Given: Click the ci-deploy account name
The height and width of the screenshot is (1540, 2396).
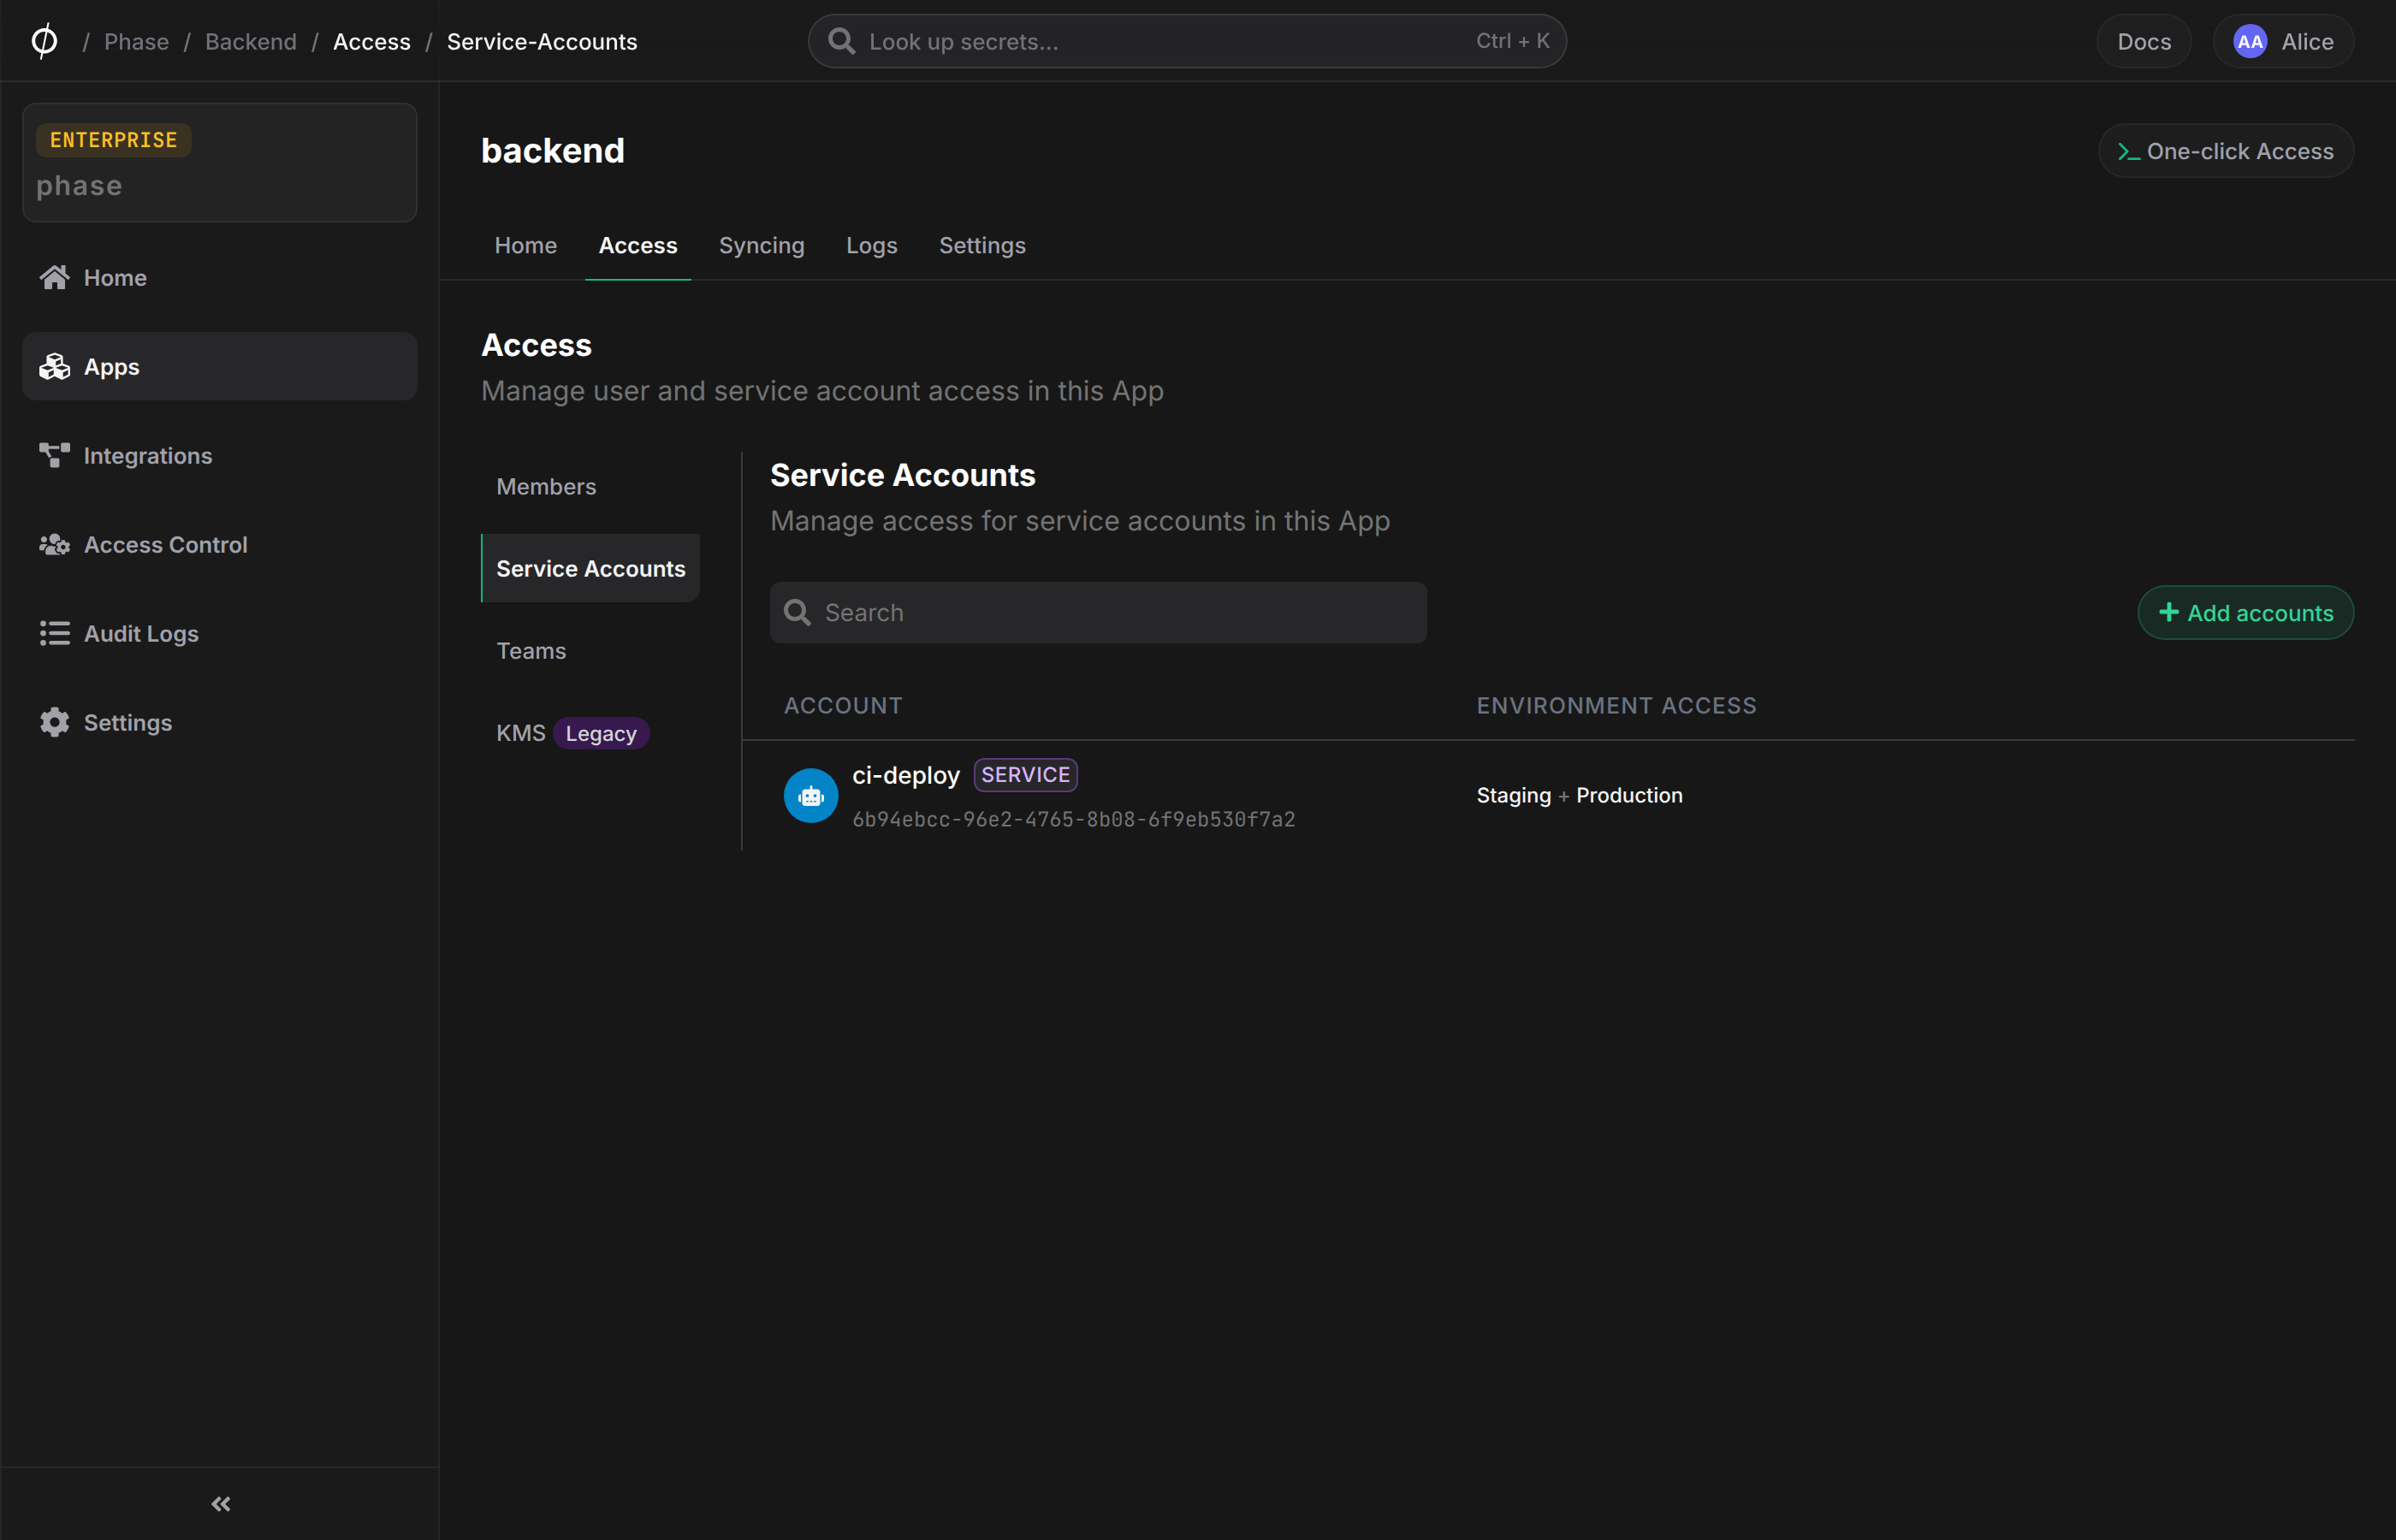Looking at the screenshot, I should tap(905, 775).
